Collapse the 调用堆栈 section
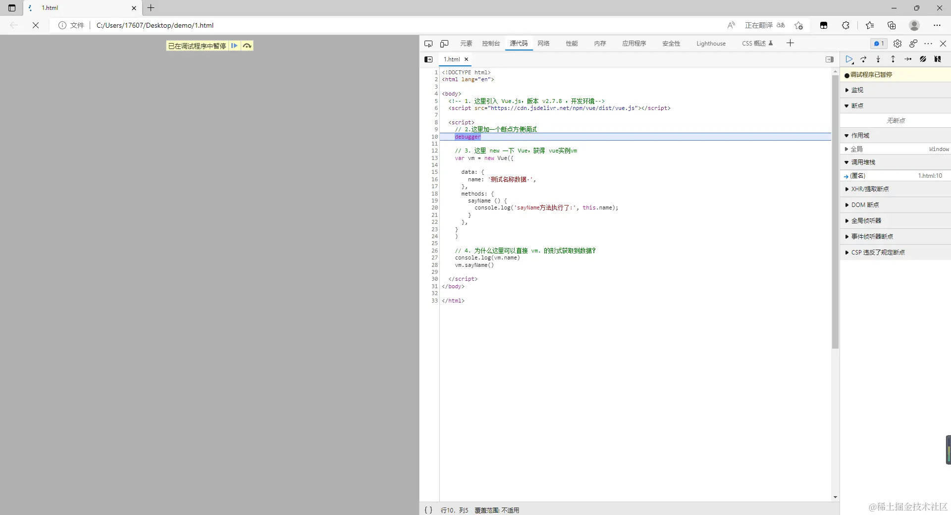Viewport: 951px width, 515px height. tap(895, 162)
